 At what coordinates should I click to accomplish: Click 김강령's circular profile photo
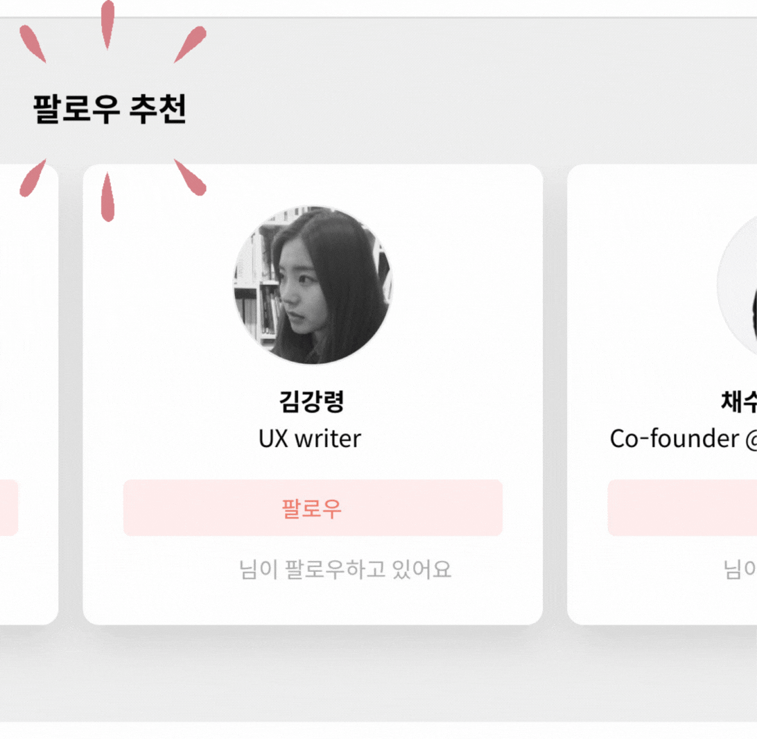point(313,285)
